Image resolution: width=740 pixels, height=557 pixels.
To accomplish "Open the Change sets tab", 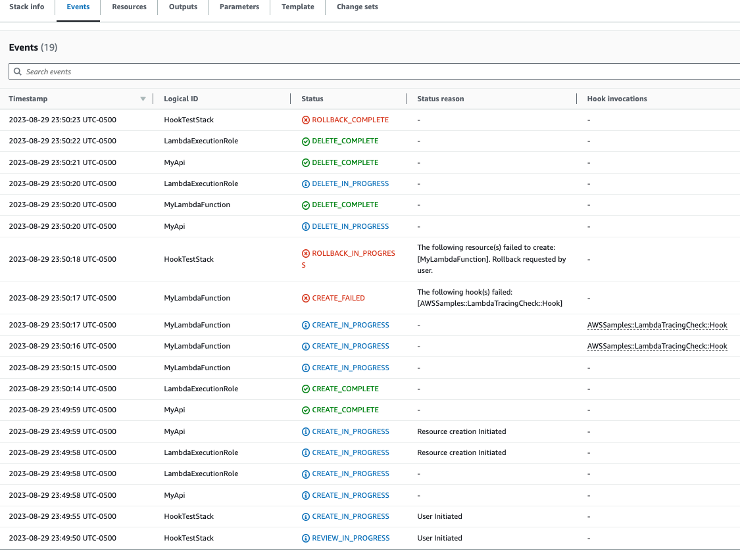I will [357, 7].
